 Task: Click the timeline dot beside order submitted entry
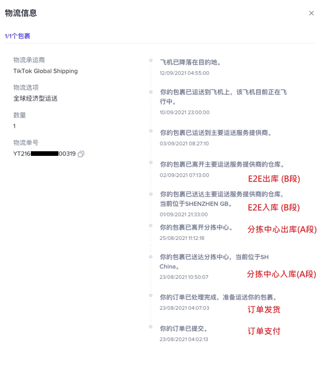151,327
